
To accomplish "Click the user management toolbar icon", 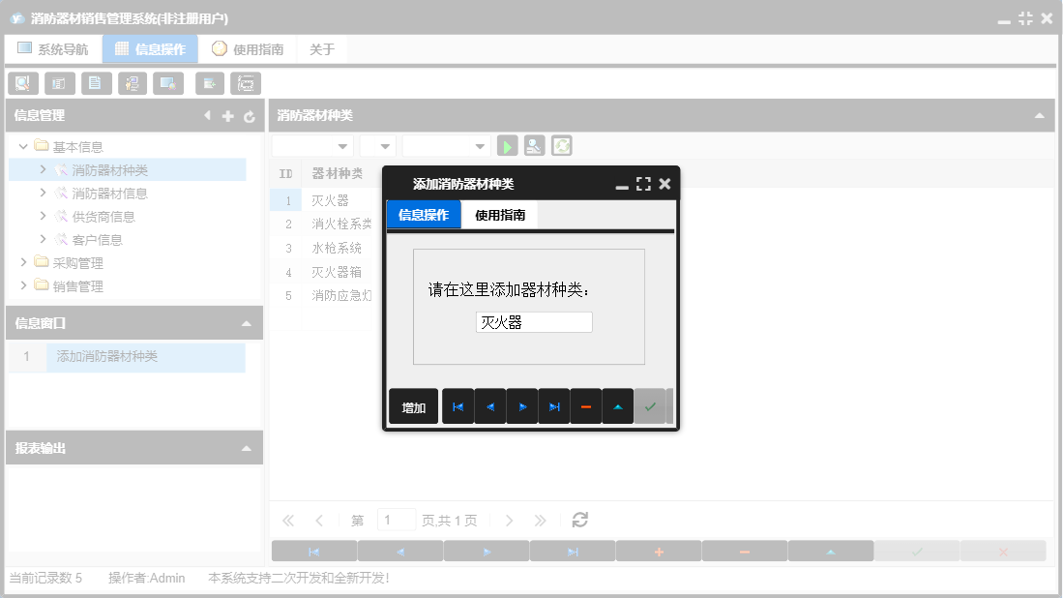I will pyautogui.click(x=133, y=83).
